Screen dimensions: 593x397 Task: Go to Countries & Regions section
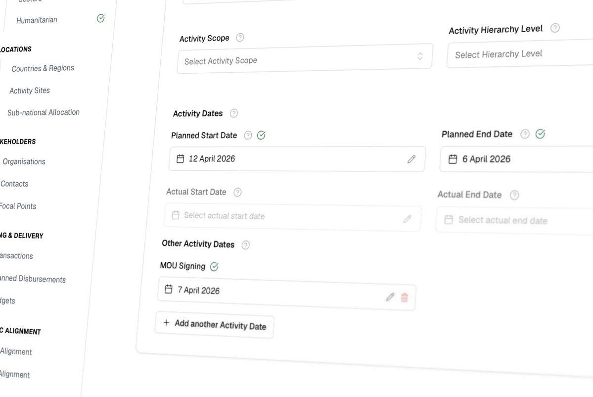pyautogui.click(x=43, y=68)
